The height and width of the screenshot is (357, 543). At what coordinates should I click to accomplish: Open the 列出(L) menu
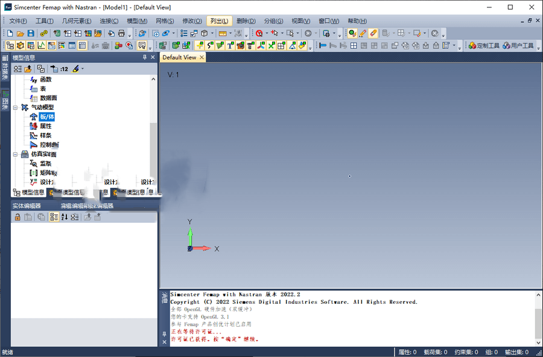pyautogui.click(x=219, y=21)
